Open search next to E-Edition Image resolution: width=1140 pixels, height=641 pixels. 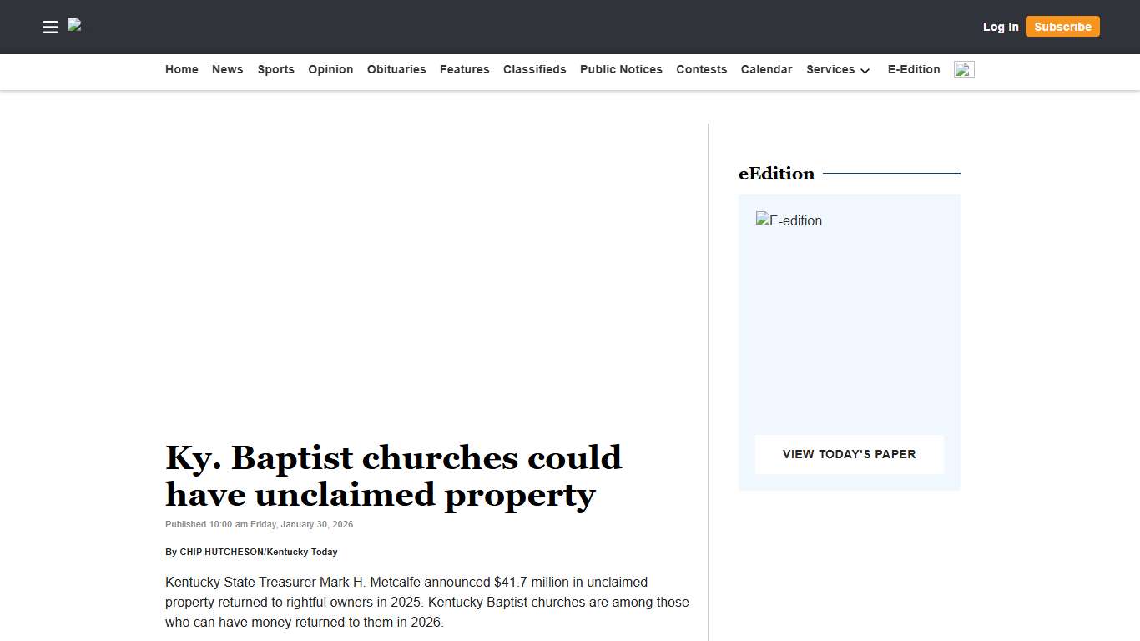pos(964,69)
